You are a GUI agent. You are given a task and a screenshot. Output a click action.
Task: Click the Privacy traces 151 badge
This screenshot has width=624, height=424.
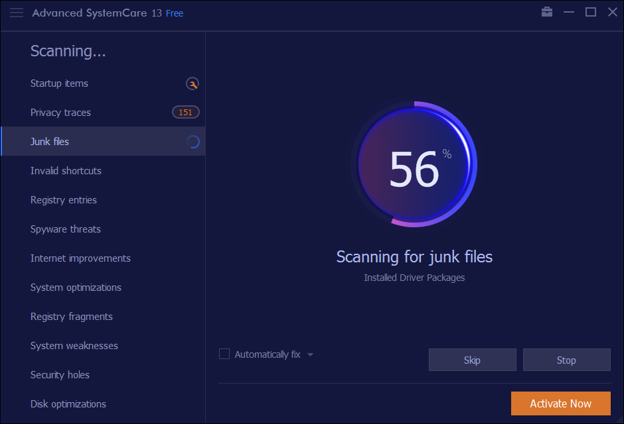tap(185, 113)
